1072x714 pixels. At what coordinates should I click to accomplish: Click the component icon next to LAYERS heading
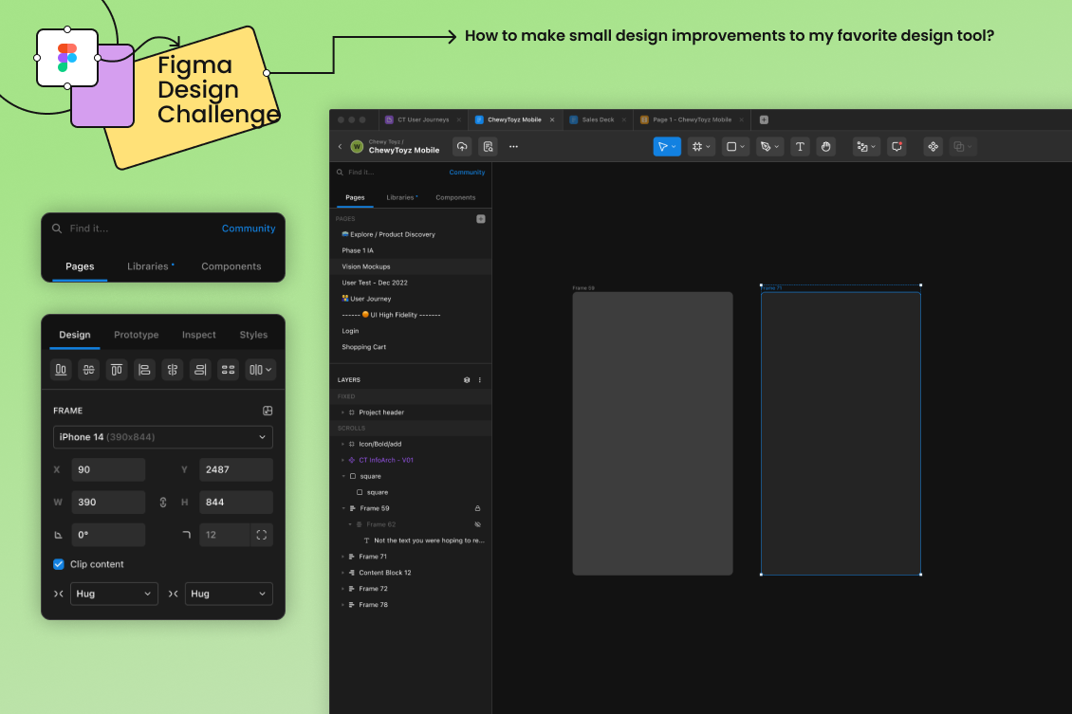tap(467, 380)
